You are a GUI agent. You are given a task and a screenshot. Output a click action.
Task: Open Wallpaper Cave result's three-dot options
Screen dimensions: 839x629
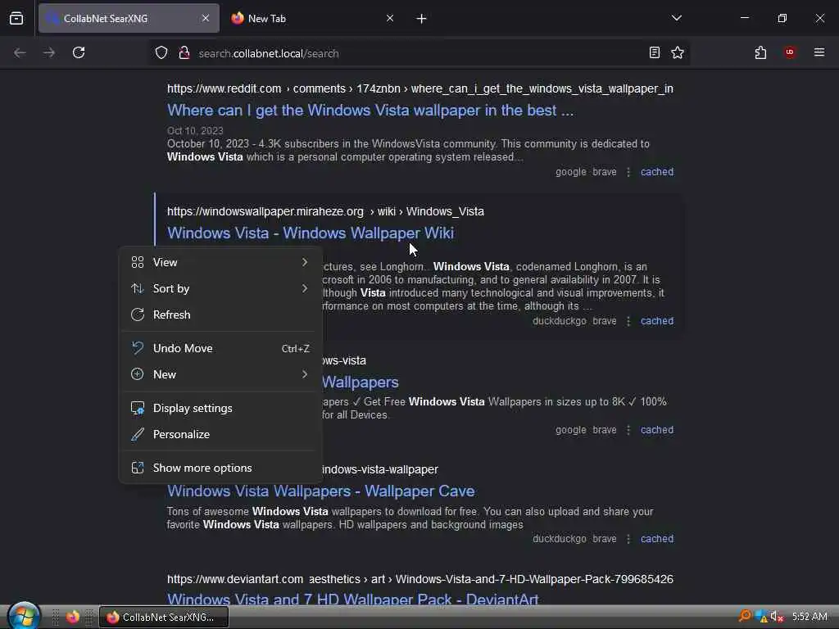628,539
